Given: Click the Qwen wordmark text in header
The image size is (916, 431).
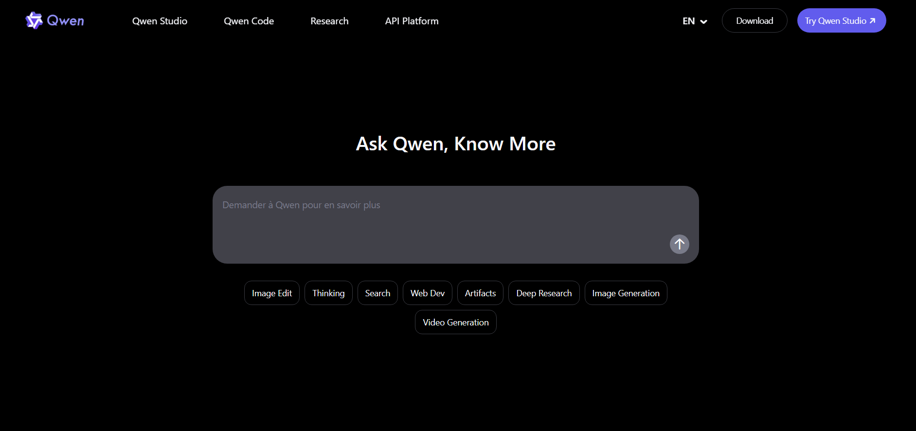Looking at the screenshot, I should click(65, 21).
